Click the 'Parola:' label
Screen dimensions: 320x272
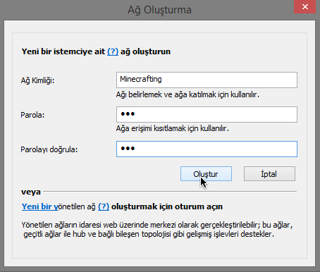tap(32, 115)
